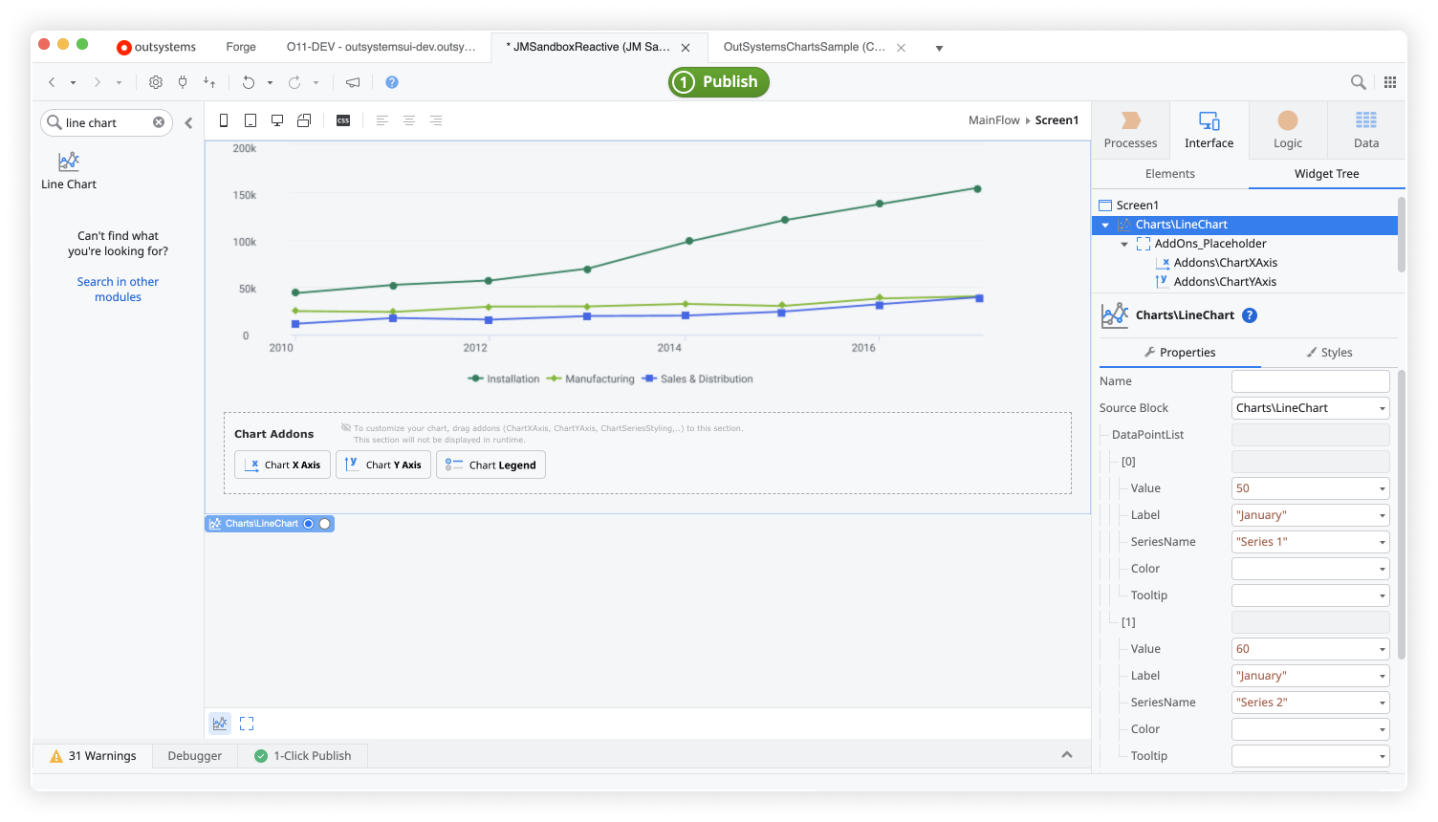
Task: Toggle center alignment for the widget
Action: click(x=409, y=119)
